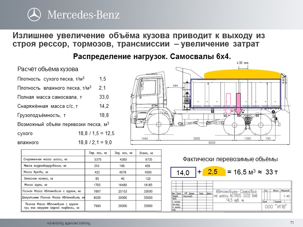Click the 1350 axle spacing dimension
This screenshot has width=303, height=227.
point(248,138)
